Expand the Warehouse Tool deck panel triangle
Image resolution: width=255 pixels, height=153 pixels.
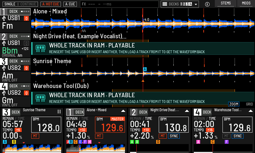(251, 111)
